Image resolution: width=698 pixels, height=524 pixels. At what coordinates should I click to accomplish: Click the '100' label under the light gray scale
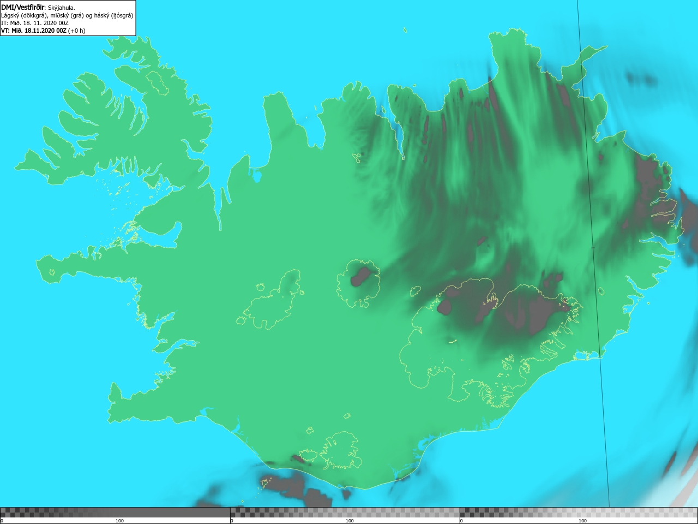(x=582, y=521)
